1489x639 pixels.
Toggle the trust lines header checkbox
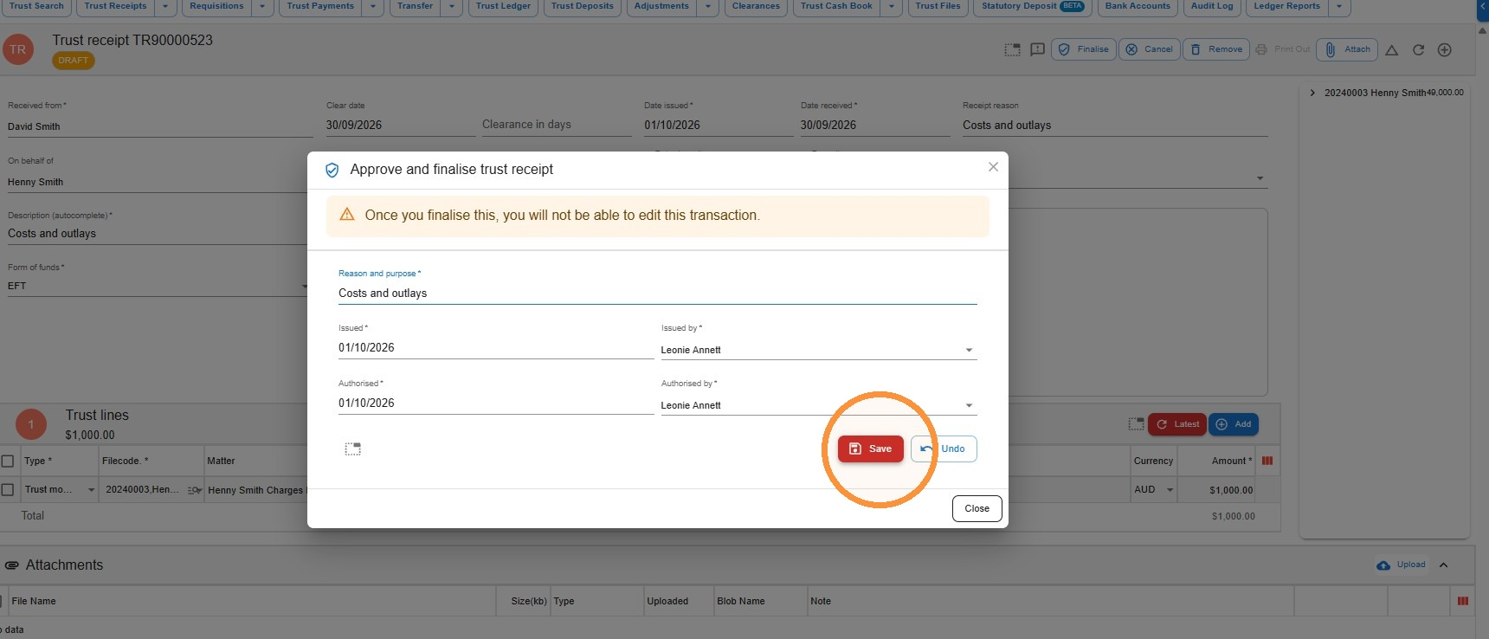[8, 461]
